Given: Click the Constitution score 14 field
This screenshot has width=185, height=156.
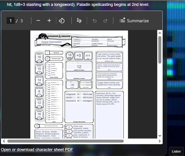Looking at the screenshot, I should pyautogui.click(x=39, y=80).
